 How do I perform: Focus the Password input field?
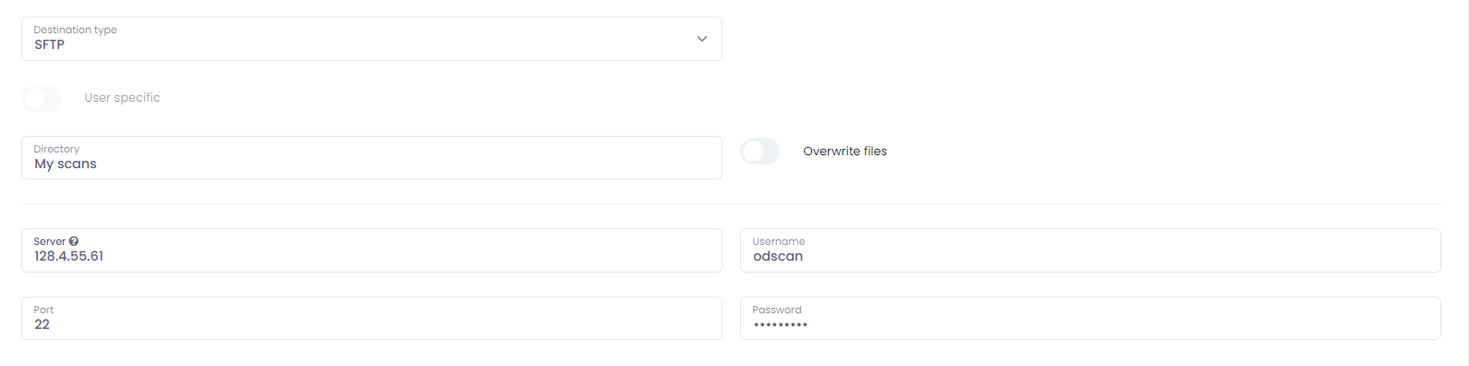click(1090, 319)
